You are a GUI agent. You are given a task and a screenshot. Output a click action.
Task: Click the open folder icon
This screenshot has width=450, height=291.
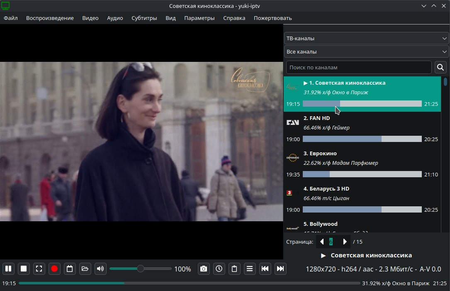85,269
